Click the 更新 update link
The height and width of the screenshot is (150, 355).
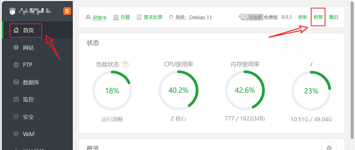click(x=303, y=17)
